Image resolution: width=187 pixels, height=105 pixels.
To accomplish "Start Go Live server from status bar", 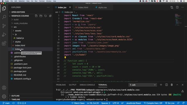I will coord(170,103).
